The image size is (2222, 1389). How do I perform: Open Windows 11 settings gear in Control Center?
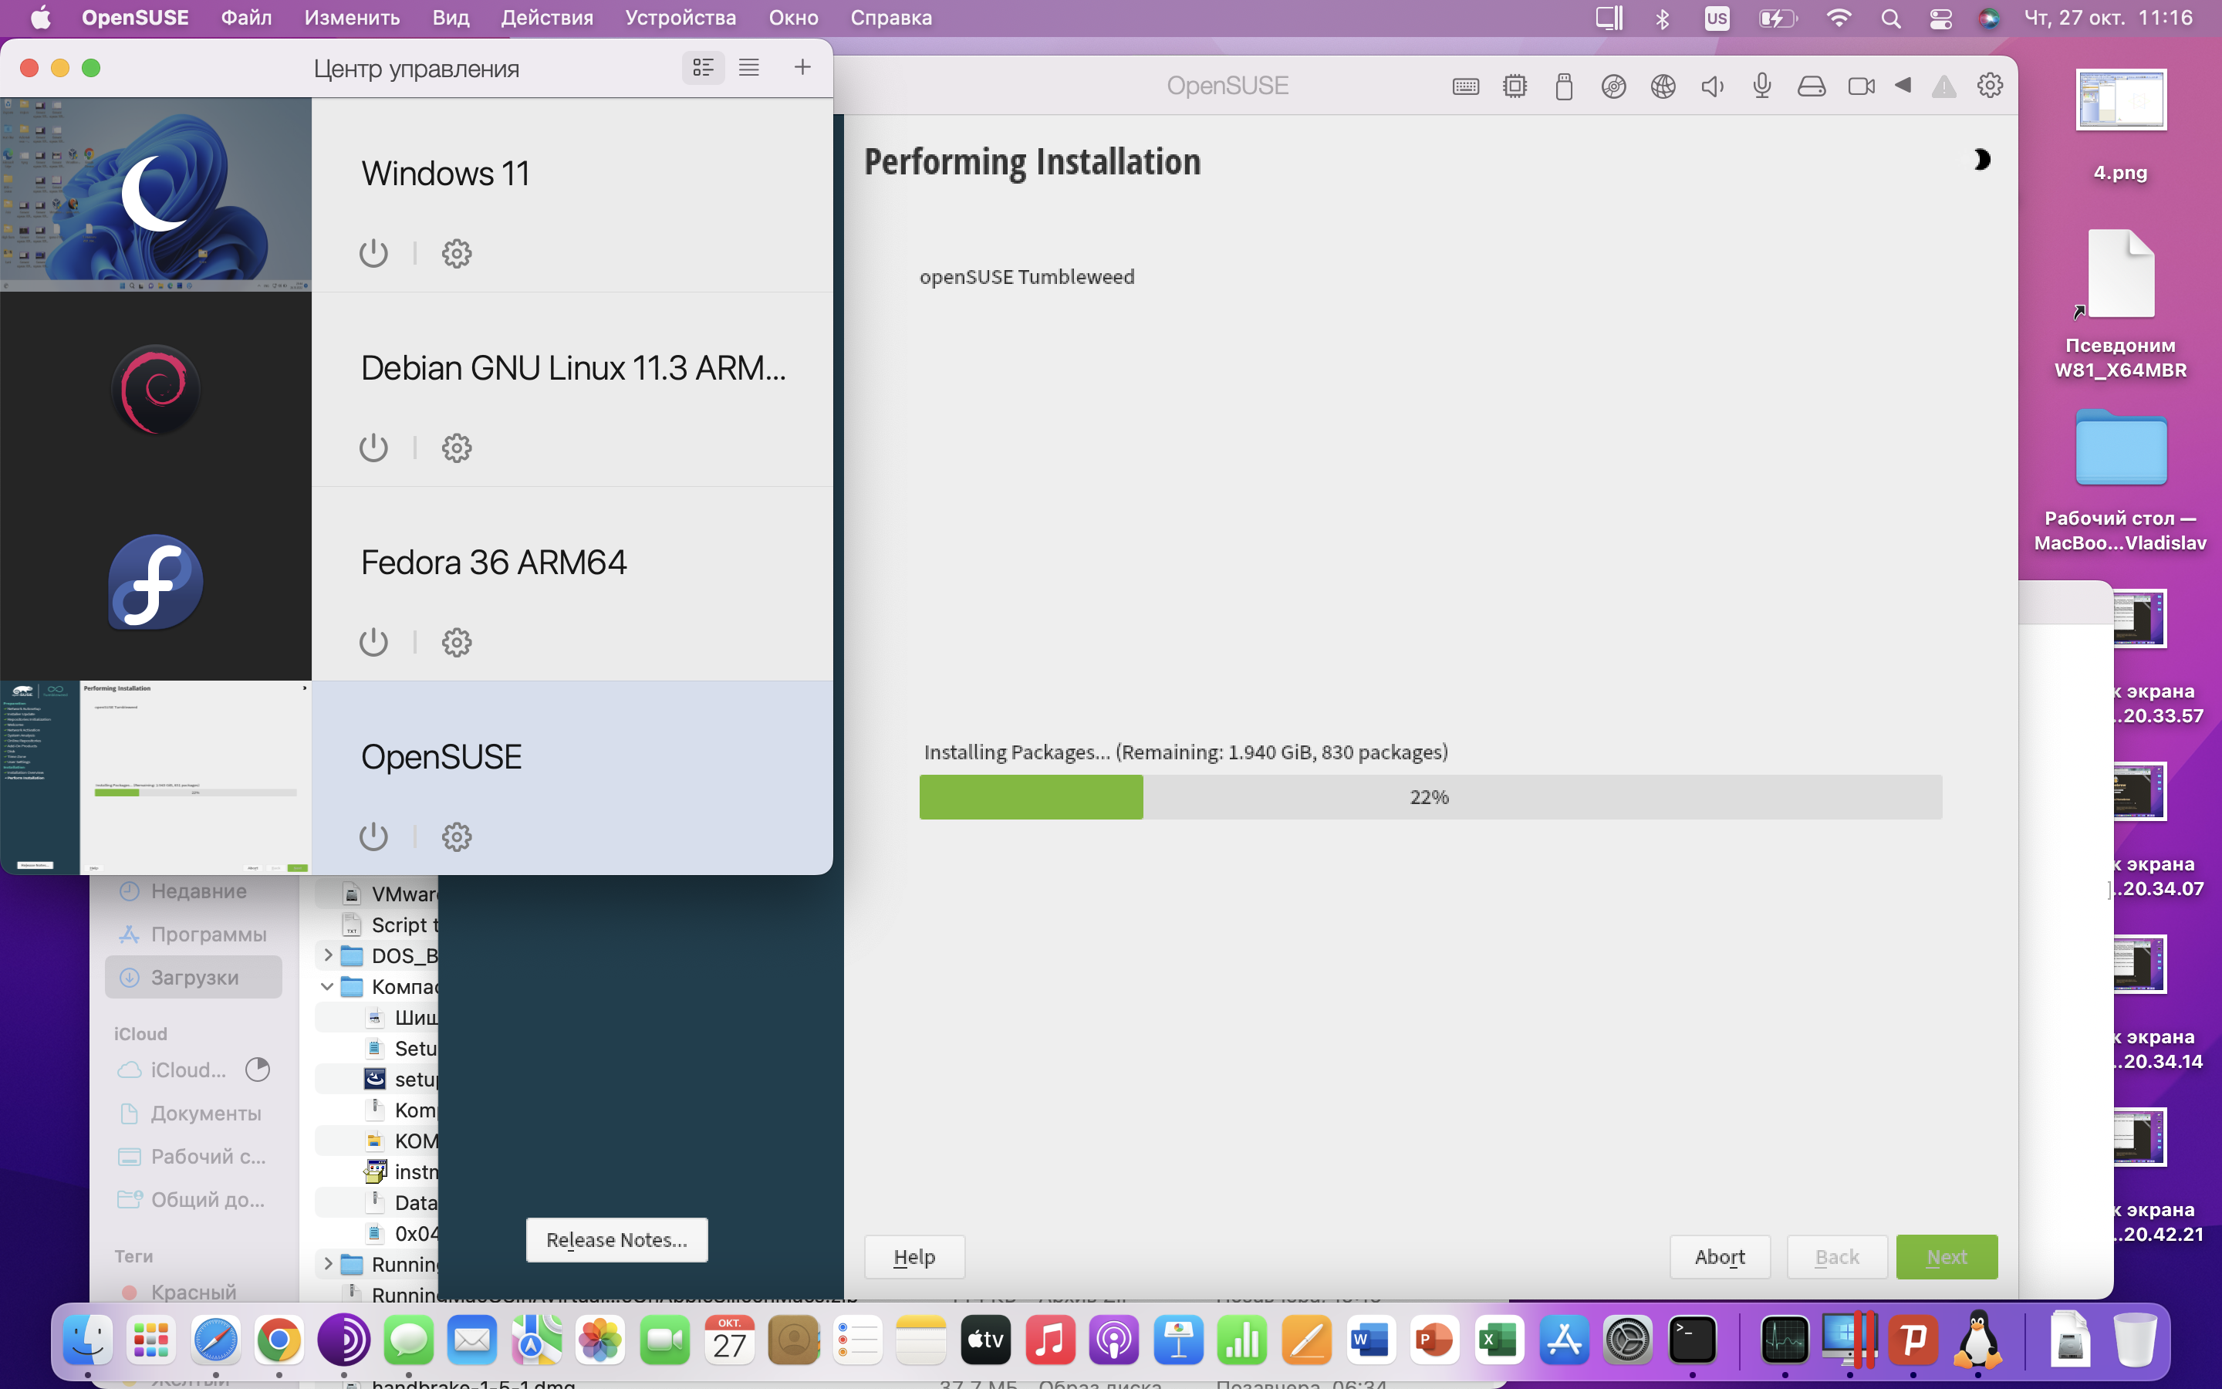pyautogui.click(x=456, y=252)
